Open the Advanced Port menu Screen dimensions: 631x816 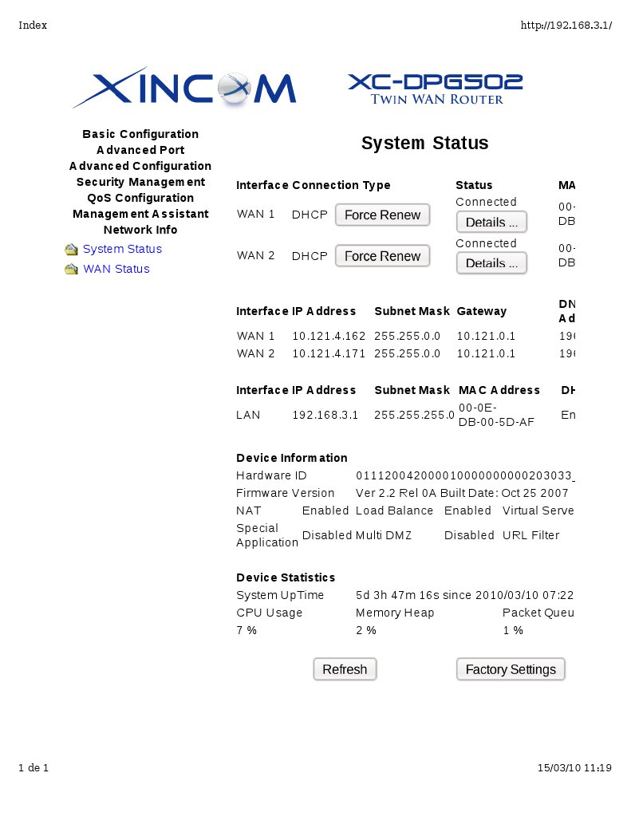(140, 150)
